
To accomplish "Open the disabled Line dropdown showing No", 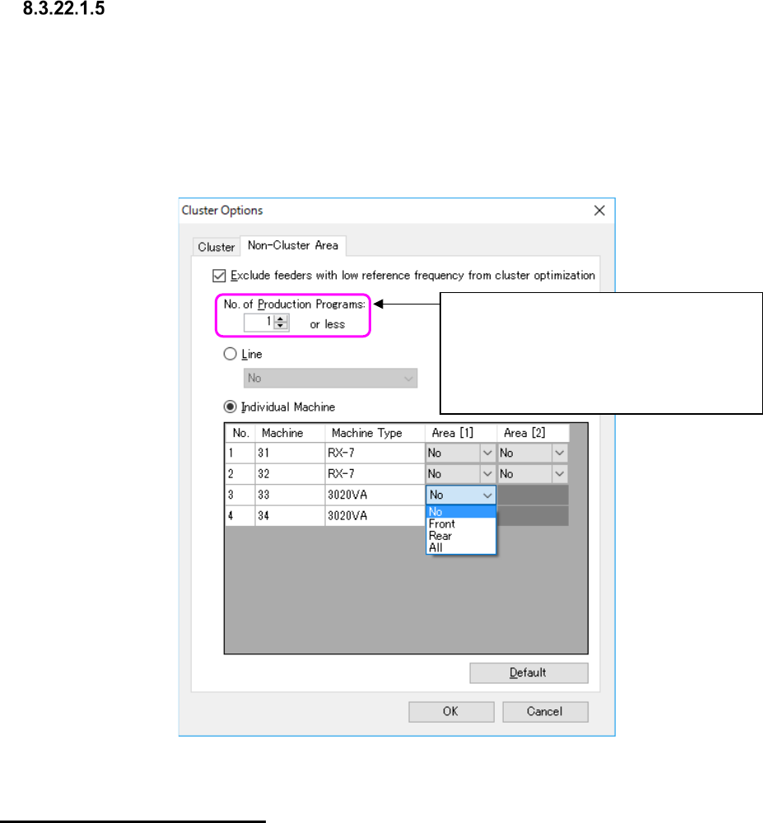I will tap(330, 378).
